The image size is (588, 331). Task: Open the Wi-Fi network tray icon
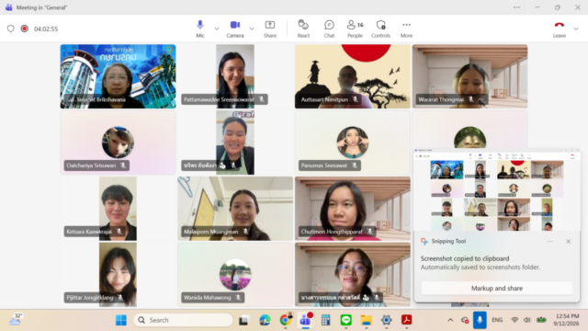point(514,320)
